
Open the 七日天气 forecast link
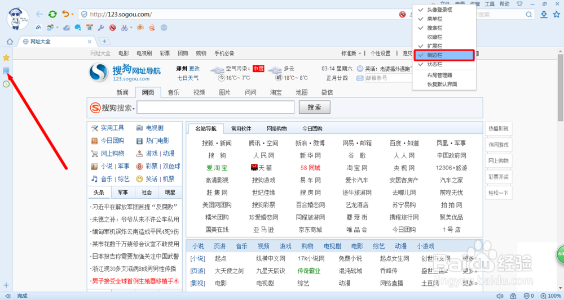click(188, 78)
